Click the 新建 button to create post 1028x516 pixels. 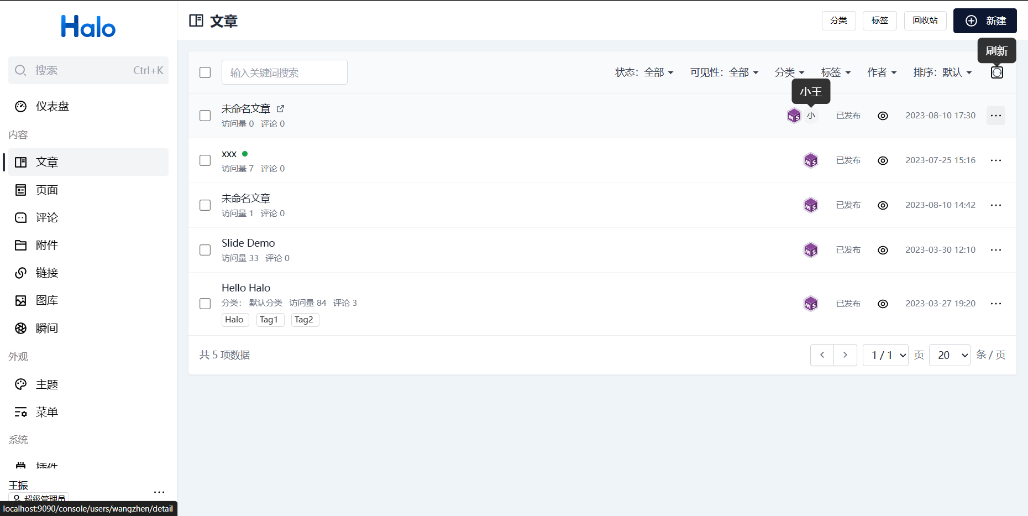click(985, 20)
